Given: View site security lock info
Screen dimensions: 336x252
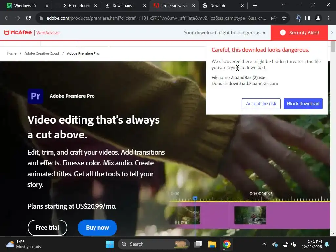Looking at the screenshot, I should click(x=41, y=18).
